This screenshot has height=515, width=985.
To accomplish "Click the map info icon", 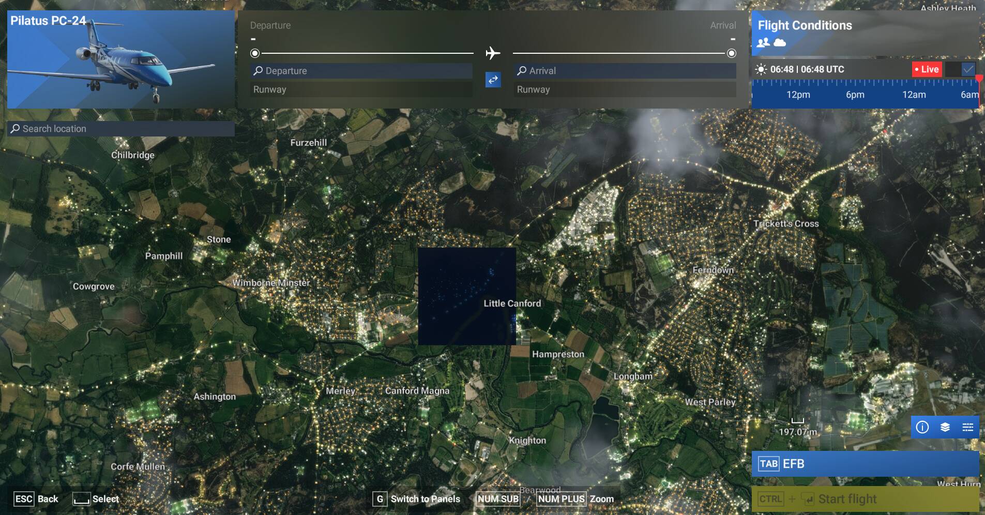I will click(922, 427).
